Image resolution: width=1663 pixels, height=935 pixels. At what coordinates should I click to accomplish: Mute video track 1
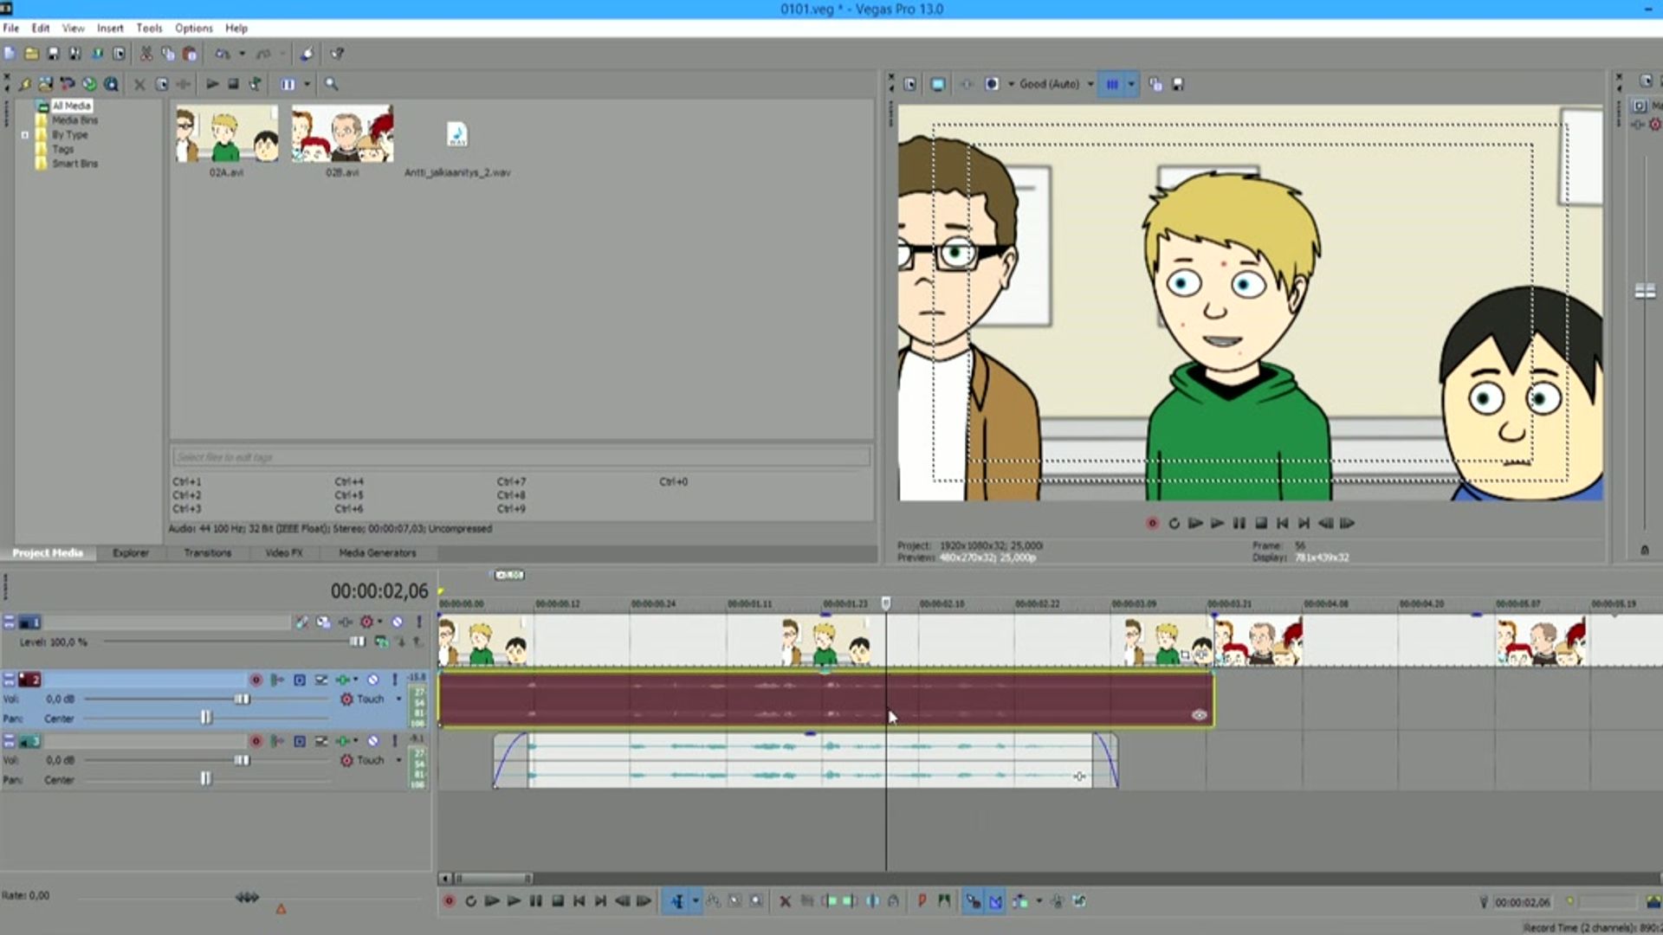coord(398,622)
